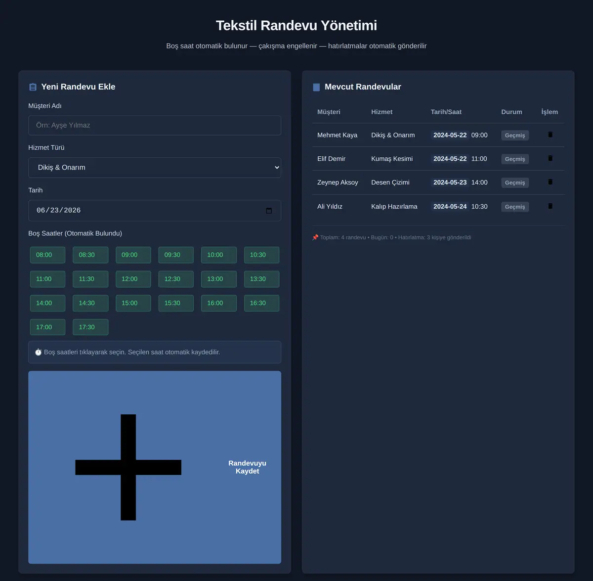The height and width of the screenshot is (581, 593).
Task: Select the 08:30 free time slot
Action: pyautogui.click(x=90, y=255)
